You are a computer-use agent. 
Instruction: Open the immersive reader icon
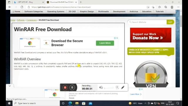pyautogui.click(x=148, y=7)
